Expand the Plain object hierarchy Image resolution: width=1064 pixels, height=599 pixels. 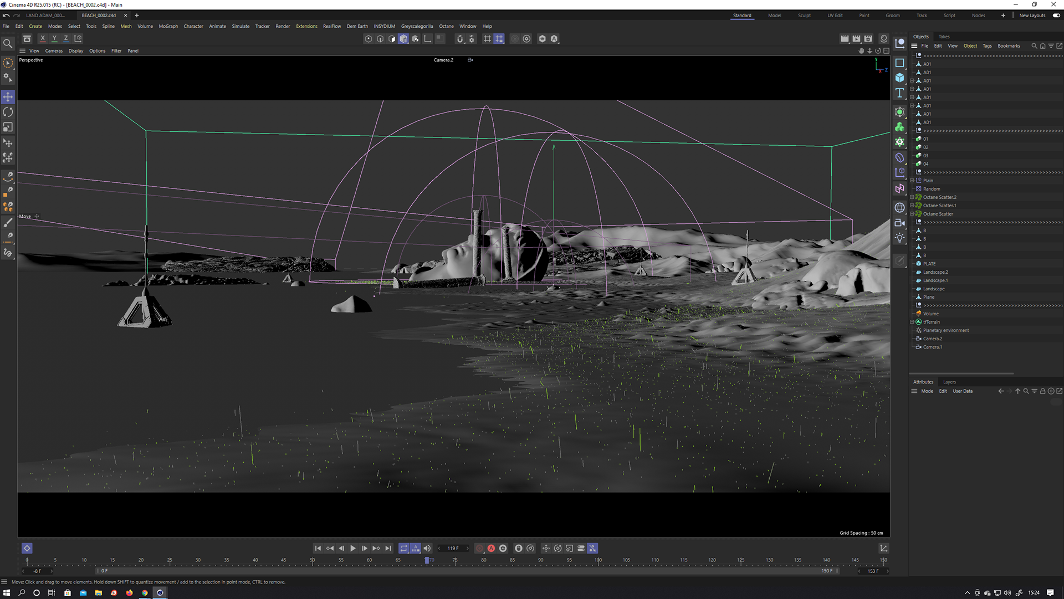click(x=912, y=181)
